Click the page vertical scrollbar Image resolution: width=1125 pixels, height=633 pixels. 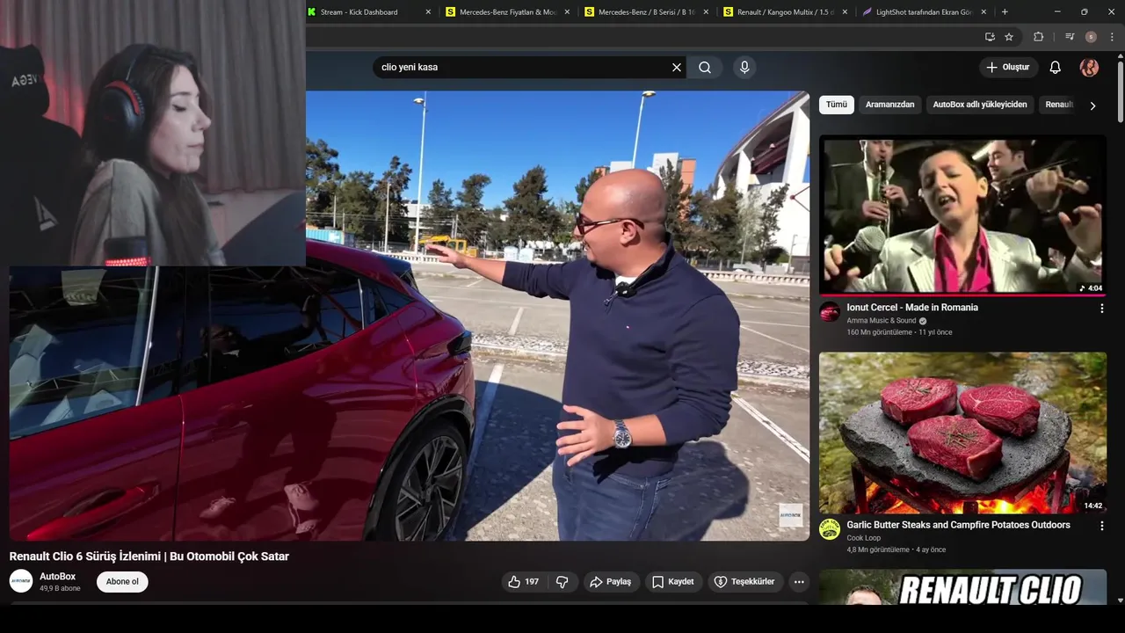(1120, 91)
